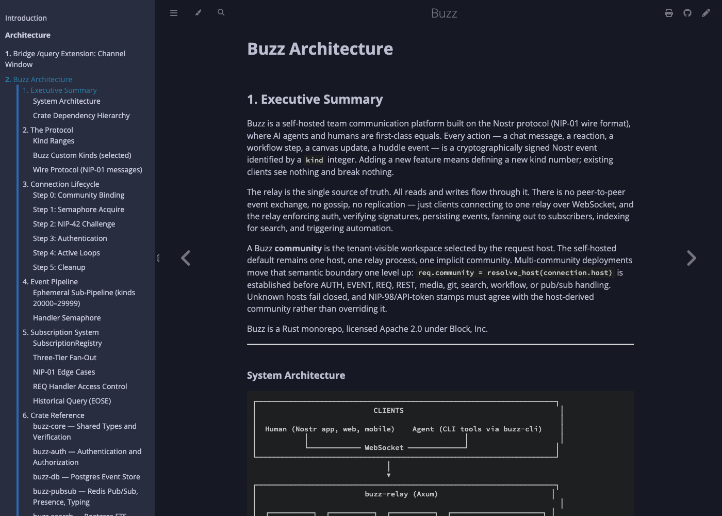Click the System Architecture heading link
This screenshot has width=722, height=516.
tap(296, 375)
